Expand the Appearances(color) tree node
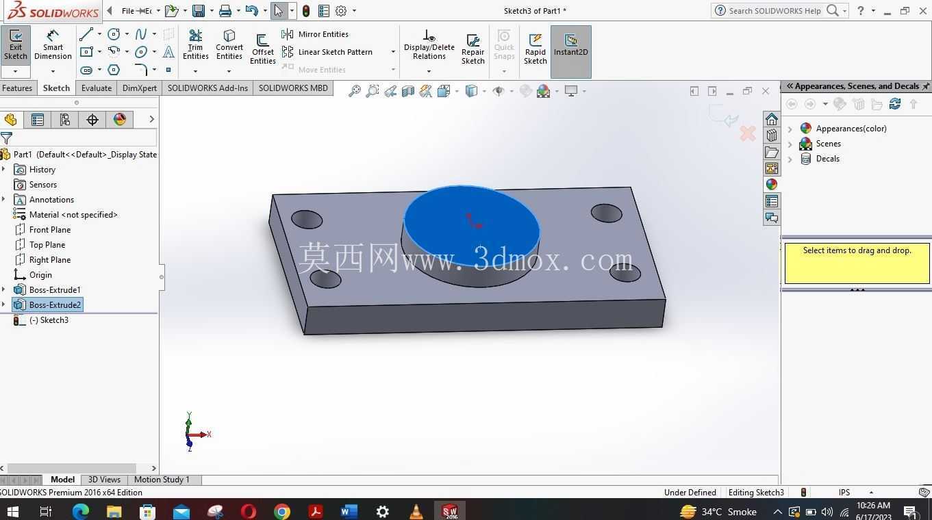 coord(790,129)
